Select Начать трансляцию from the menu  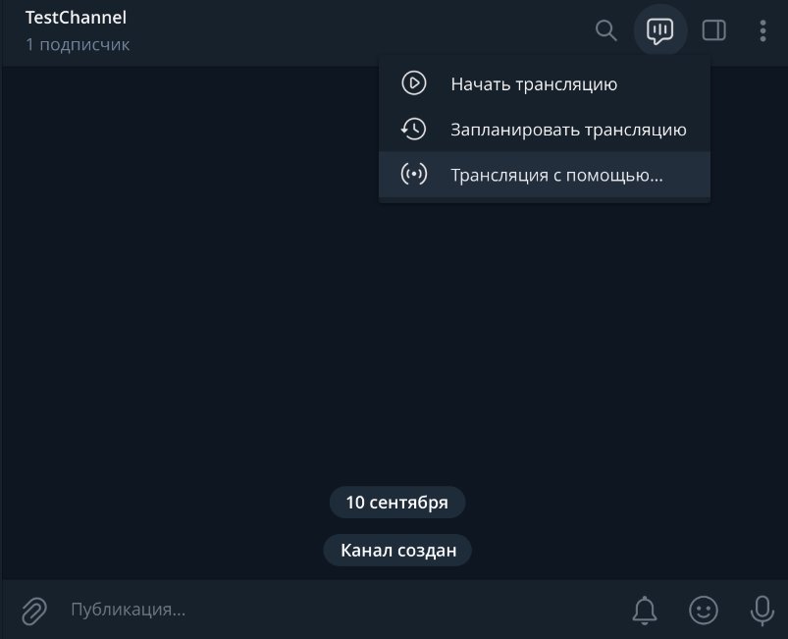(534, 83)
